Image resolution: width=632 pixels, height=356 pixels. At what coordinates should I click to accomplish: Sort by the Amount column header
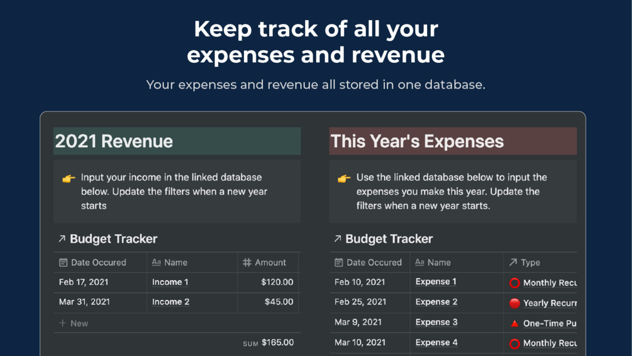click(270, 263)
